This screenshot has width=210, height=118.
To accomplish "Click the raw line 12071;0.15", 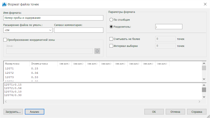I will (13, 85).
